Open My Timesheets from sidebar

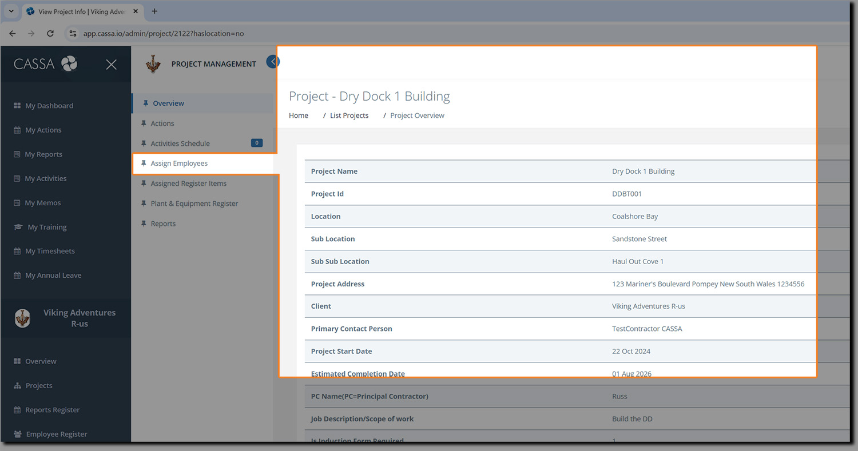tap(50, 251)
